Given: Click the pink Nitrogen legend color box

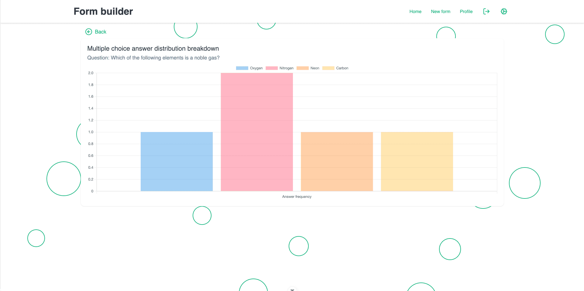Looking at the screenshot, I should [x=272, y=68].
